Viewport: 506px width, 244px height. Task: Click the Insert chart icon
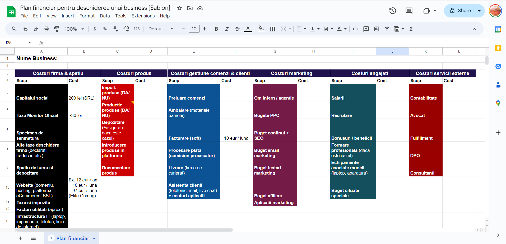pyautogui.click(x=377, y=29)
